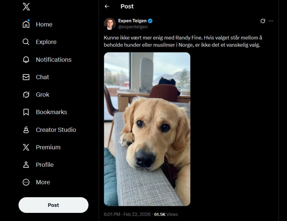Click the white Post button
Screen dimensions: 287x221
53,205
